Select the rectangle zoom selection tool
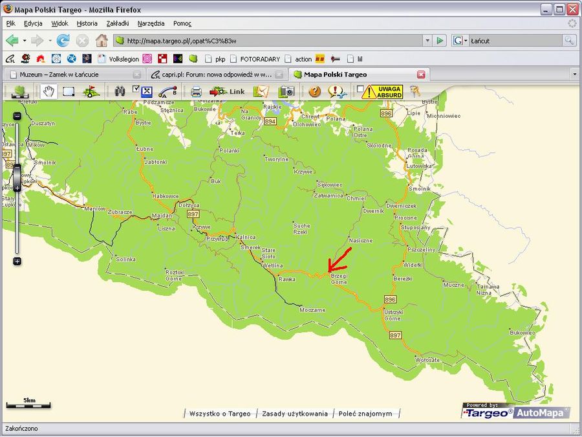Image resolution: width=582 pixels, height=437 pixels. click(69, 91)
